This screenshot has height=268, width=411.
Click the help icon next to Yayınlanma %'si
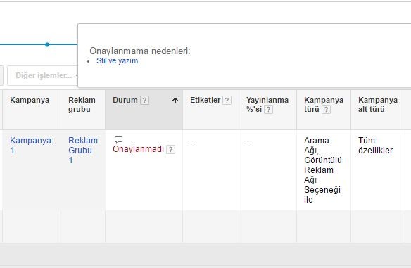coord(268,109)
